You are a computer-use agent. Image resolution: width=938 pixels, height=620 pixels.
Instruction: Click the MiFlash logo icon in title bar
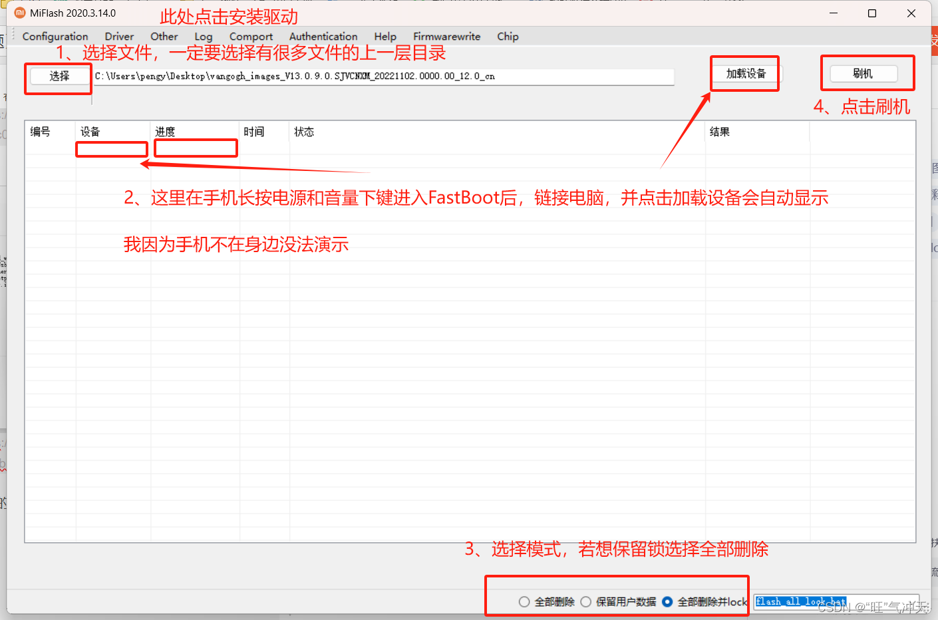(x=20, y=13)
